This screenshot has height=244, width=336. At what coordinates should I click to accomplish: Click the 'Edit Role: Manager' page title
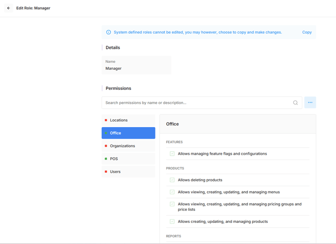(33, 8)
